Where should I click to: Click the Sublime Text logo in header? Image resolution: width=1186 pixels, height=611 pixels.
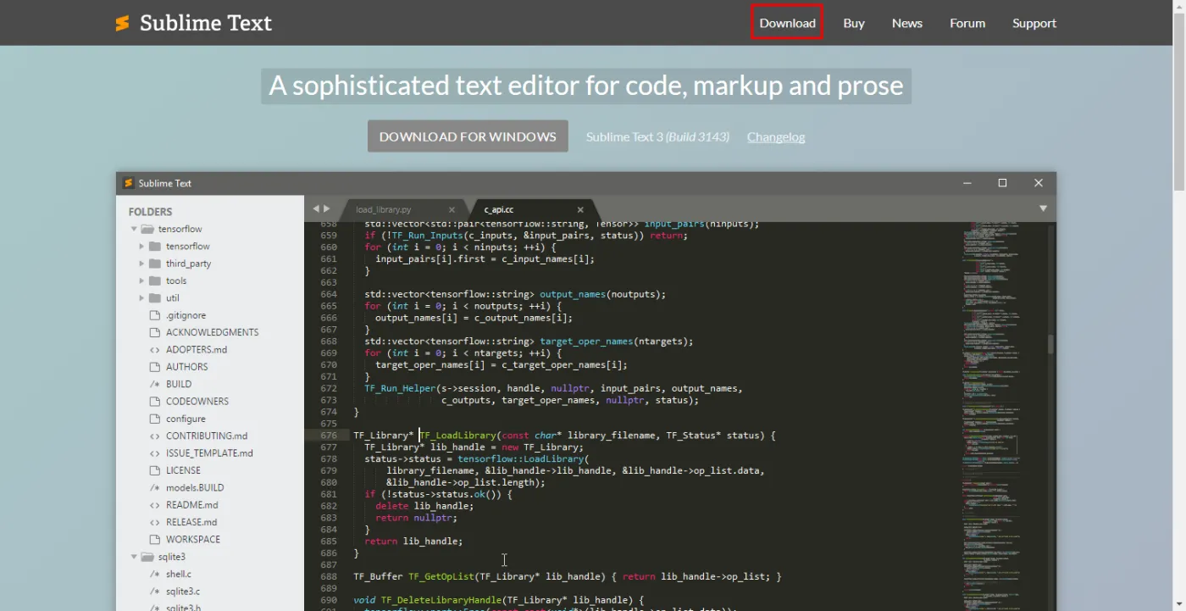tap(193, 23)
